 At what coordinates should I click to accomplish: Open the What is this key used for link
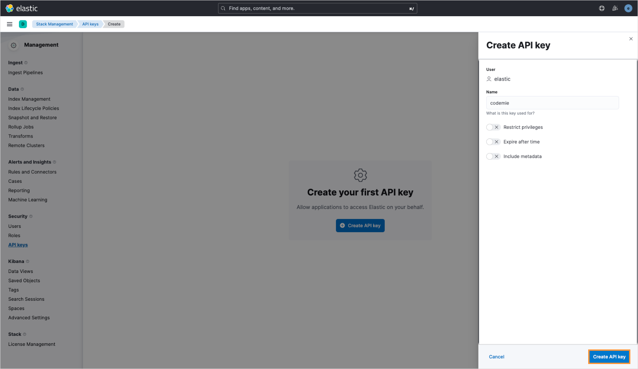pos(510,113)
